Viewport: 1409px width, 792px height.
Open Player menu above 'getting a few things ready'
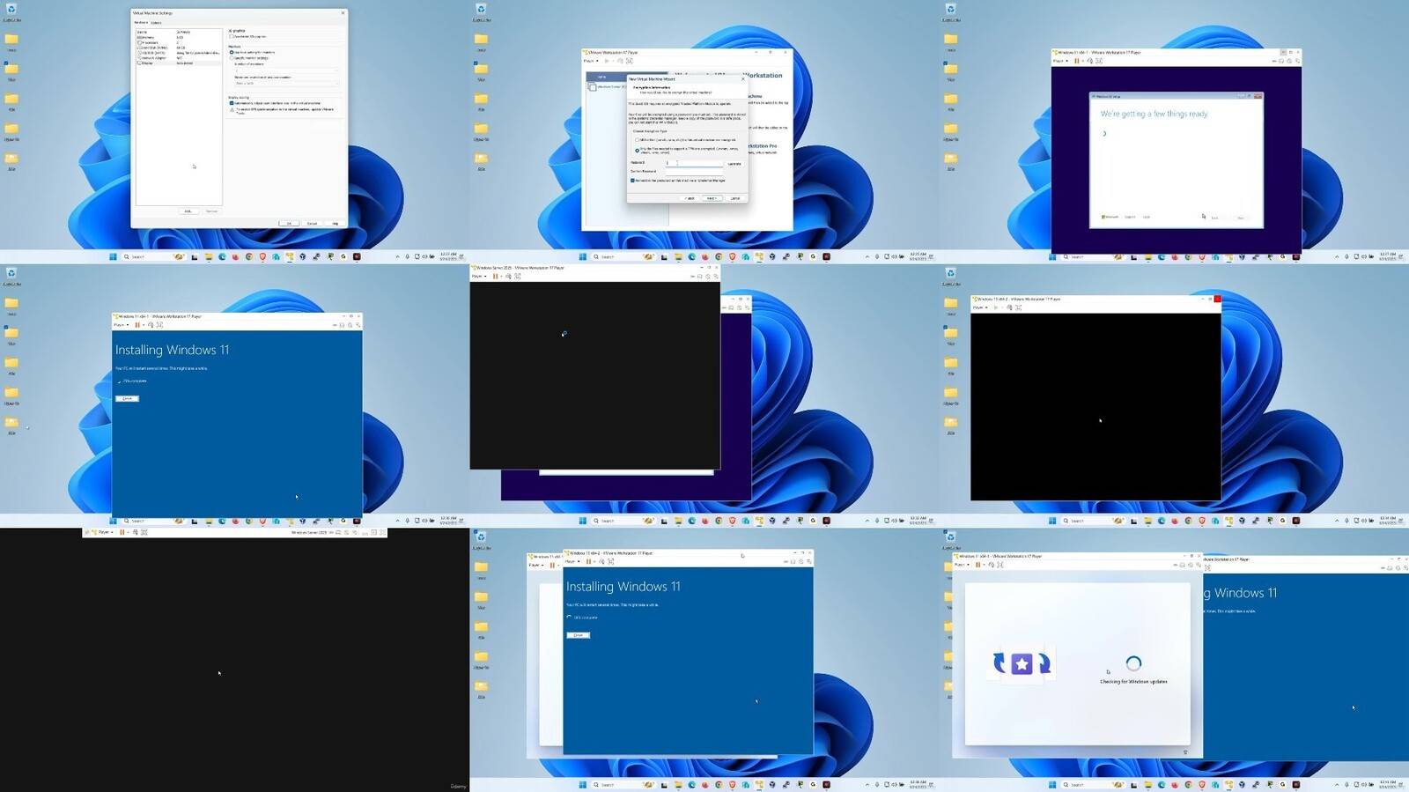pos(1059,61)
